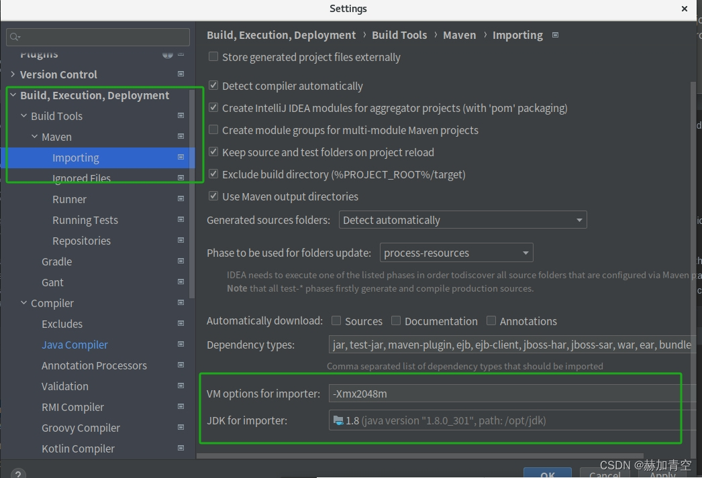Click the Dependency types text field
Image resolution: width=702 pixels, height=478 pixels.
[512, 345]
